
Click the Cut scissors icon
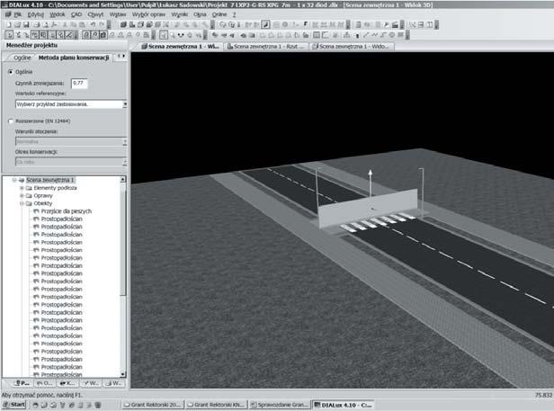tap(65, 25)
